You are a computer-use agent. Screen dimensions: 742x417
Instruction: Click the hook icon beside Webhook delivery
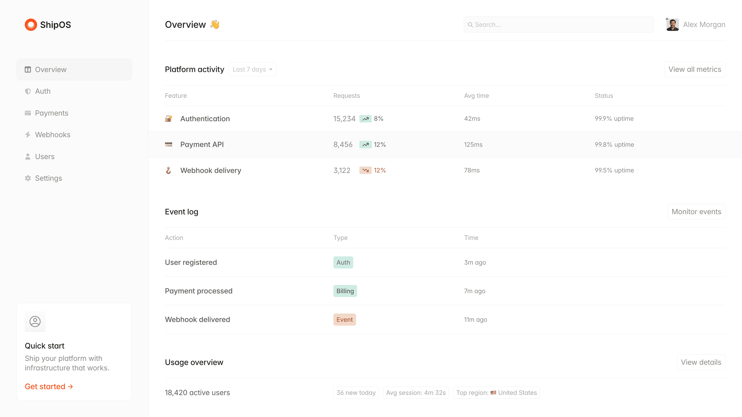pyautogui.click(x=169, y=170)
